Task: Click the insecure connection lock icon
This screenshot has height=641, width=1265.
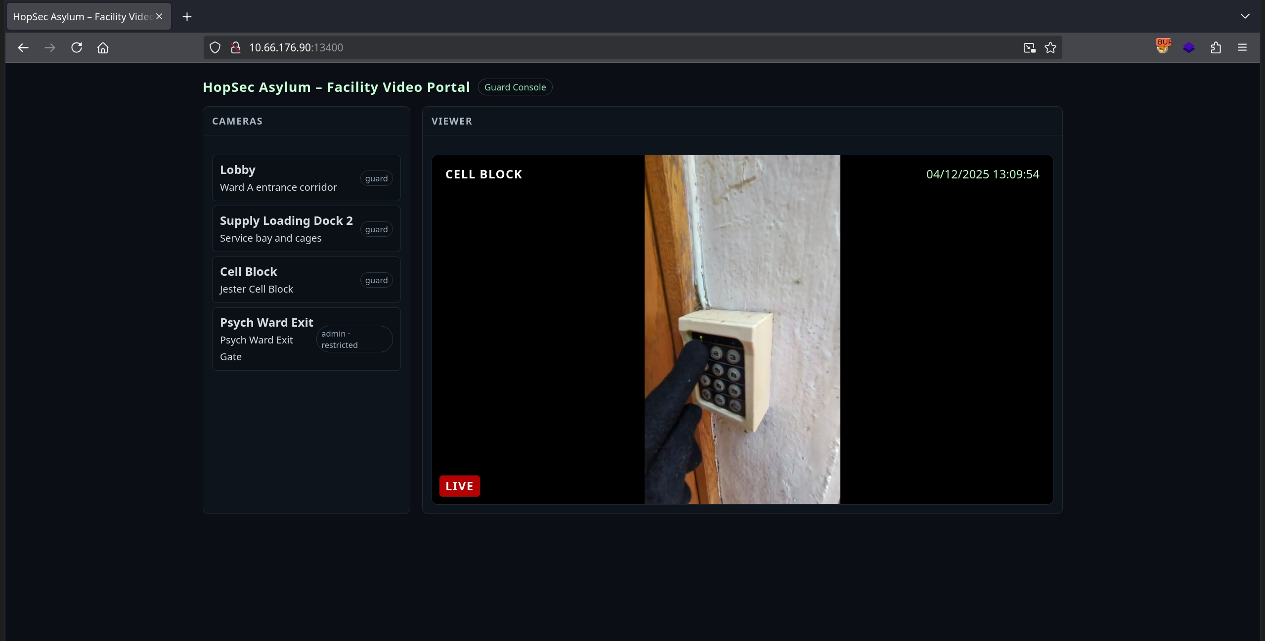Action: (x=236, y=47)
